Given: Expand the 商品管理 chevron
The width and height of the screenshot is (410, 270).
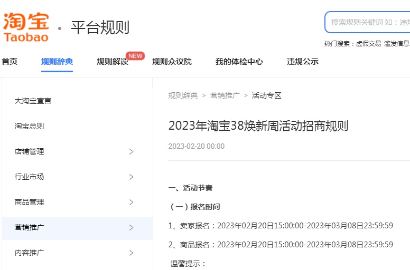Looking at the screenshot, I should 131,202.
